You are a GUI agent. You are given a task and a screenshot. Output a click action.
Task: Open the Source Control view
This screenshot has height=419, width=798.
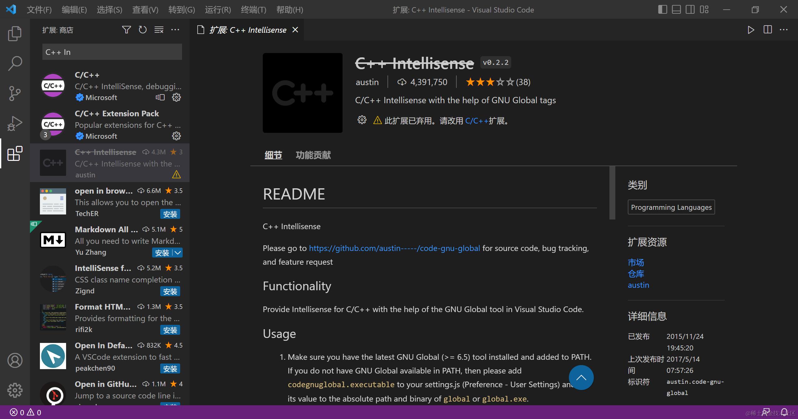pyautogui.click(x=14, y=93)
